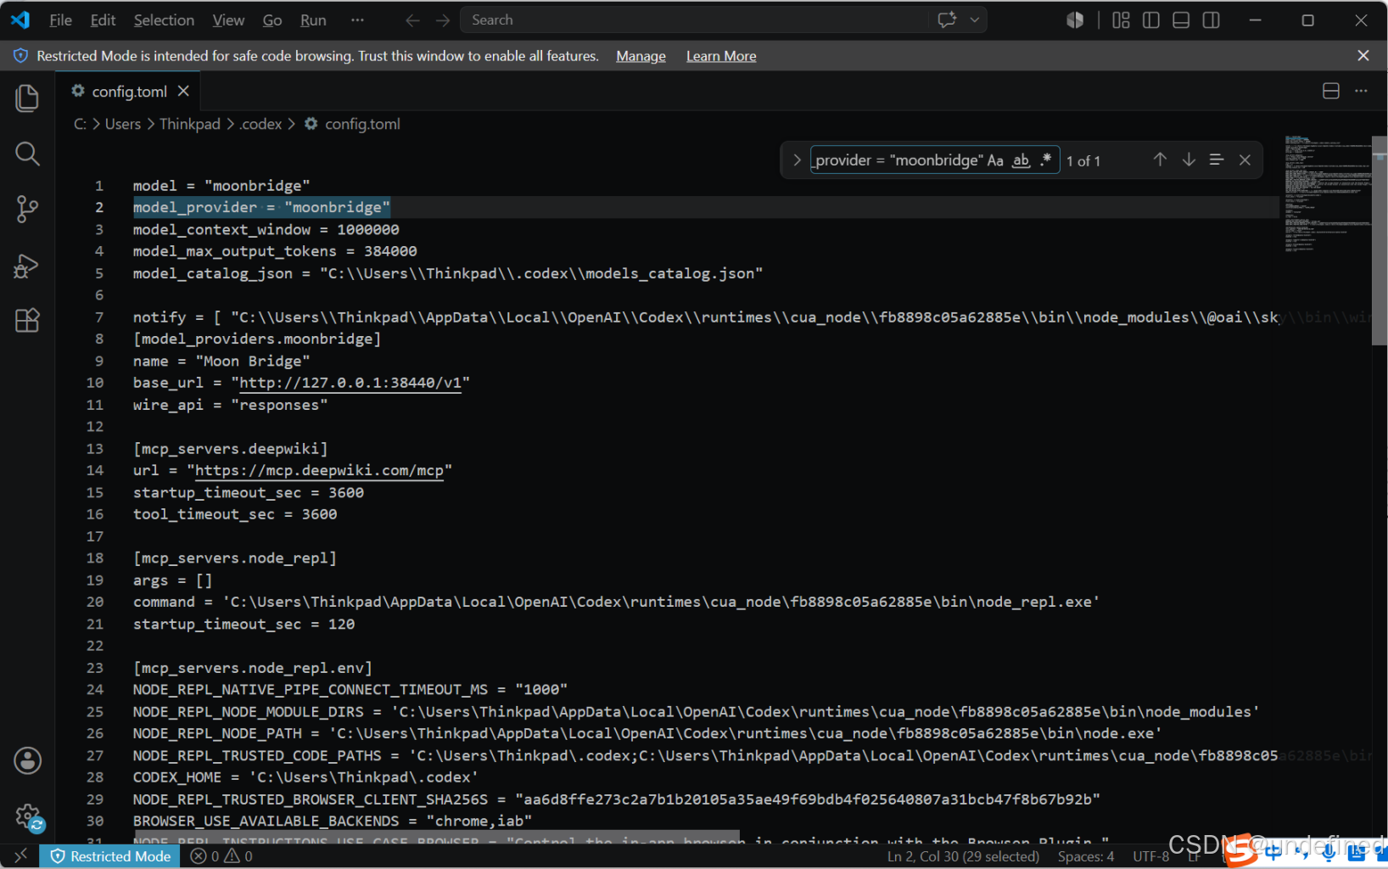
Task: Expand Replace in the find widget
Action: (x=797, y=160)
